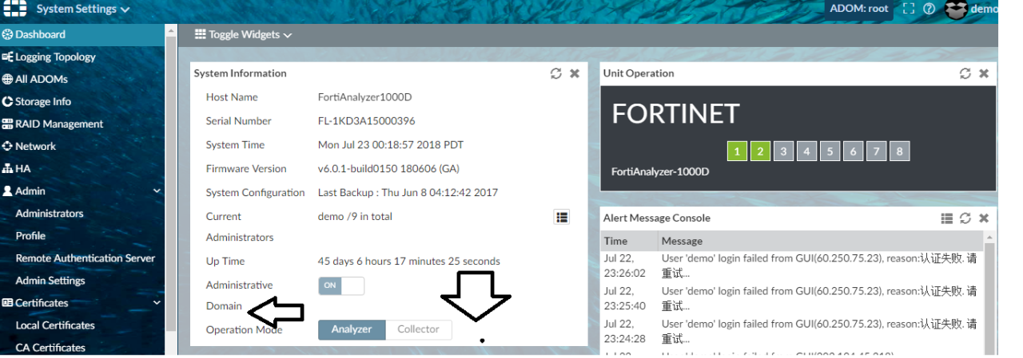
Task: Collapse the Certificates menu chevron
Action: pyautogui.click(x=157, y=303)
